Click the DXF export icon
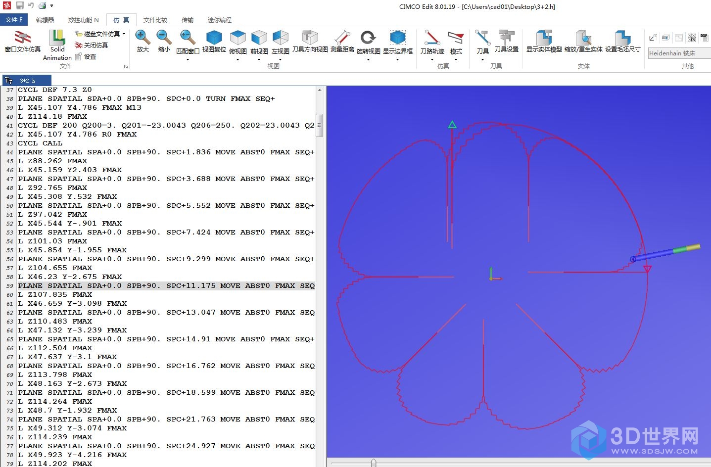This screenshot has width=711, height=467. 704,38
